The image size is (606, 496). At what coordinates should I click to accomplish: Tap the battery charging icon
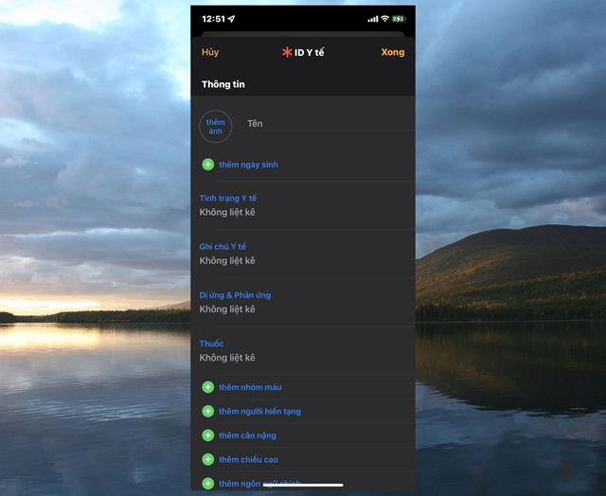coord(399,19)
